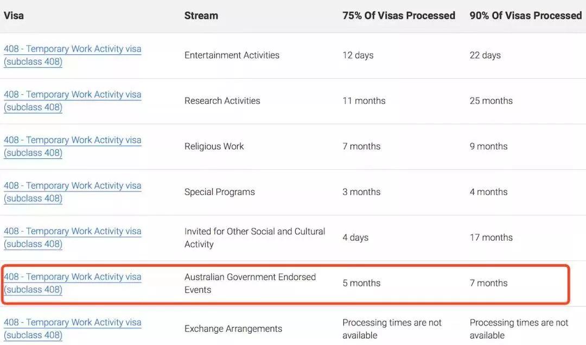The width and height of the screenshot is (586, 345).
Task: Select the Exchange Arrangements stream cell
Action: pos(233,329)
